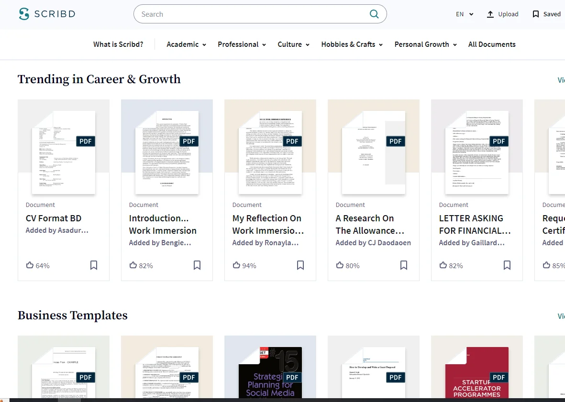Click the Saved bookmark icon in header
Viewport: 565px width, 402px height.
(x=536, y=14)
